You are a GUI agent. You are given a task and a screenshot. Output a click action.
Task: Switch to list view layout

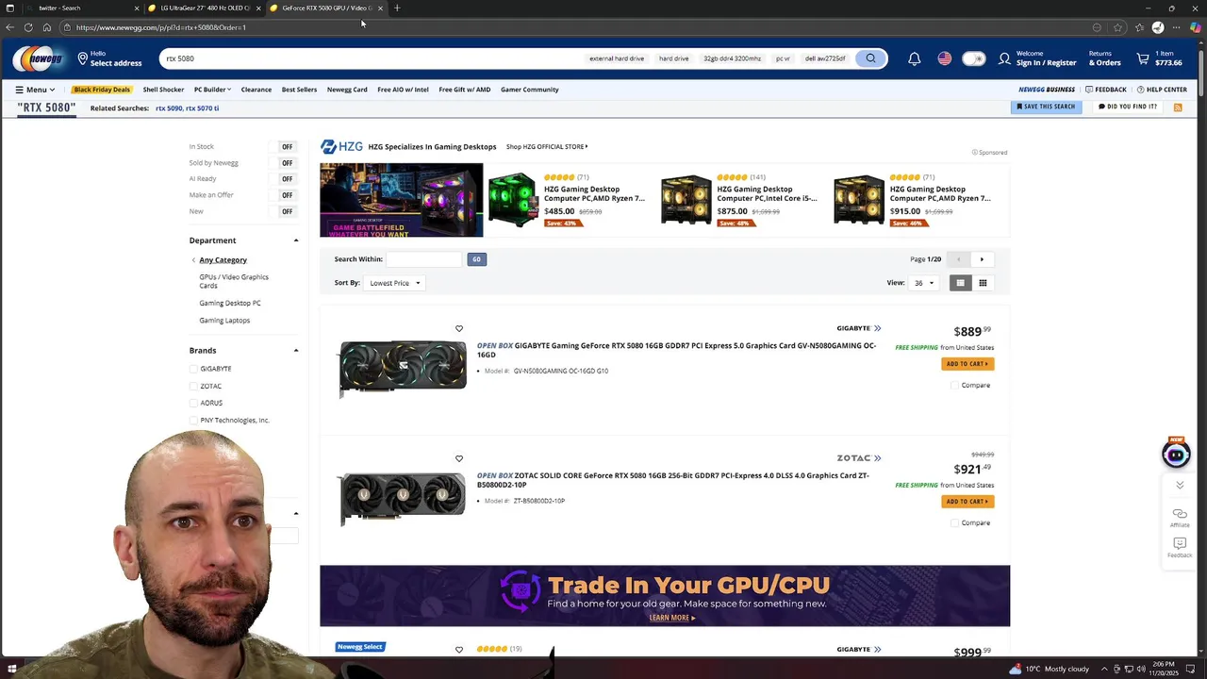click(x=960, y=283)
